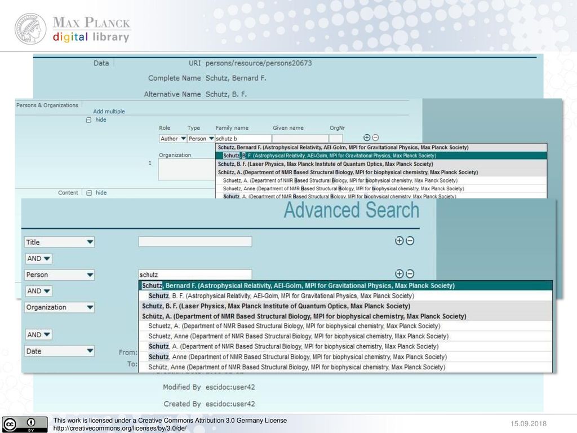Open the Date criterion dropdown
This screenshot has height=433, width=577.
[59, 351]
